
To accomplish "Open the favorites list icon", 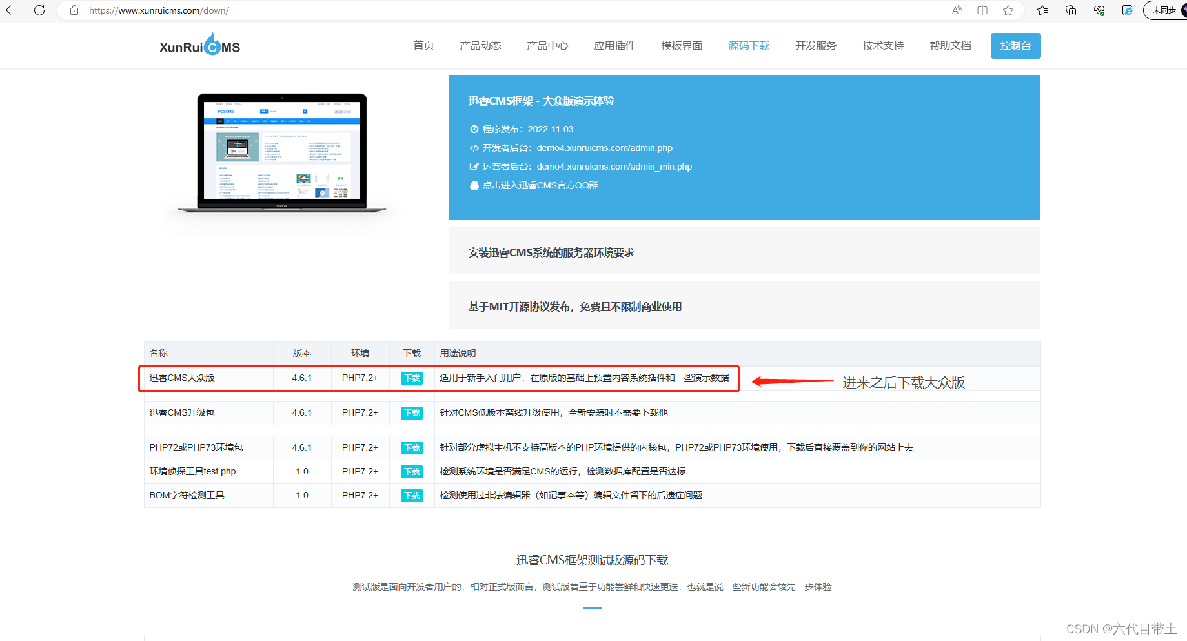I will [1042, 10].
